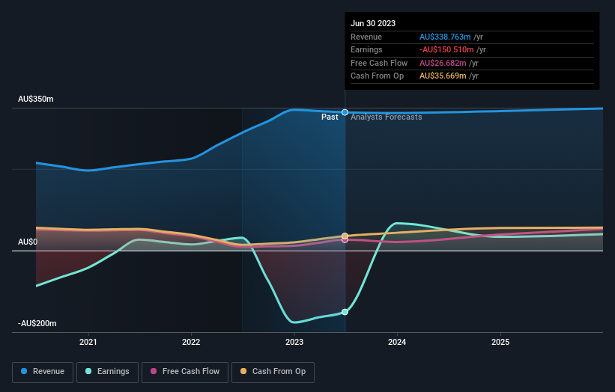Toggle the Earnings legend series
This screenshot has height=392, width=615.
click(x=107, y=372)
